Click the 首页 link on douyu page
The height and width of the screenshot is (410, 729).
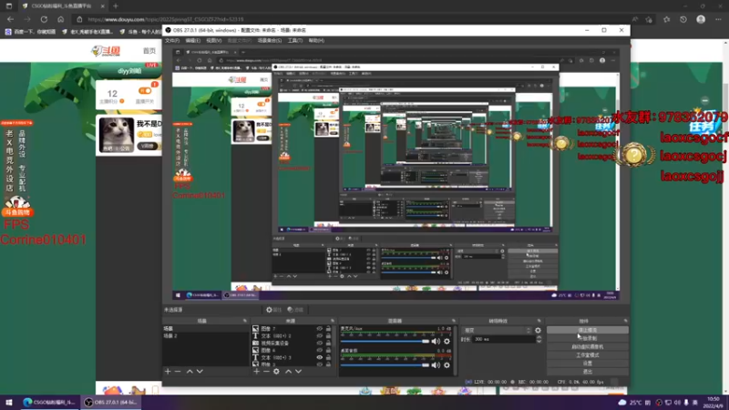pos(149,51)
